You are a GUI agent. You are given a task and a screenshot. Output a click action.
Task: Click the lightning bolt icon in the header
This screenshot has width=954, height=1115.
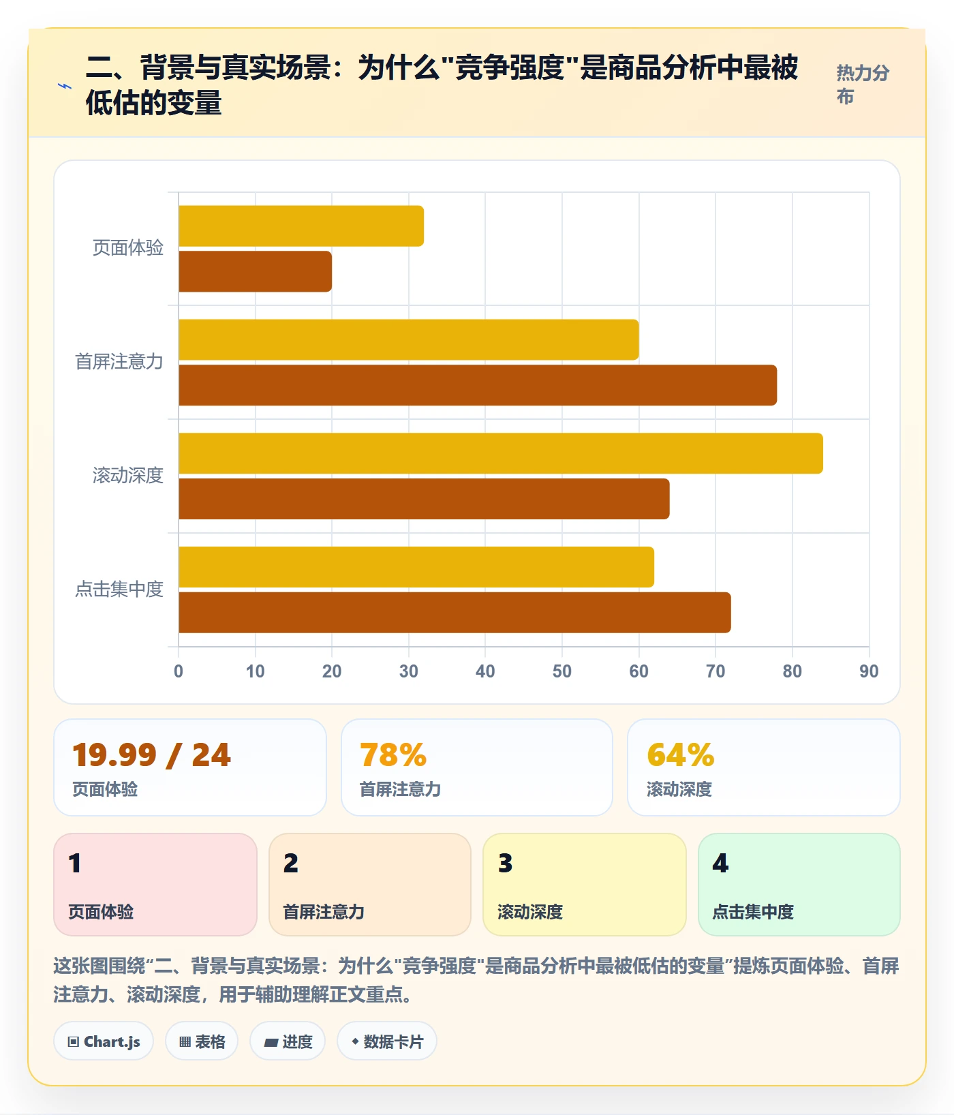tap(65, 86)
